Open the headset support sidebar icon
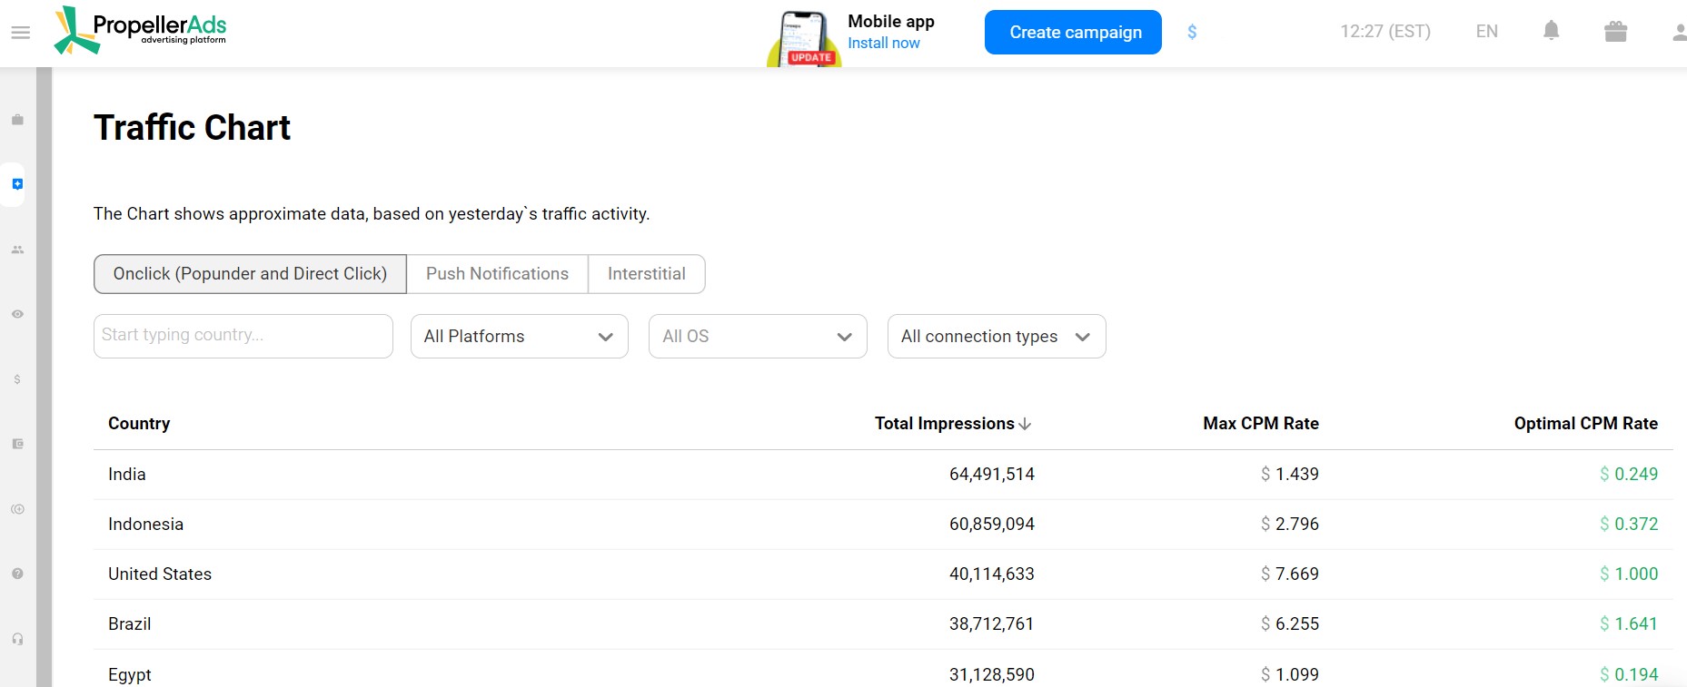Image resolution: width=1687 pixels, height=687 pixels. (x=17, y=639)
